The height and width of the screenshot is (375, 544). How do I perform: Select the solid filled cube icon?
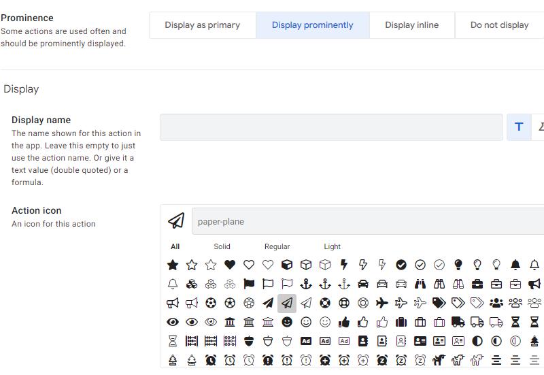287,265
